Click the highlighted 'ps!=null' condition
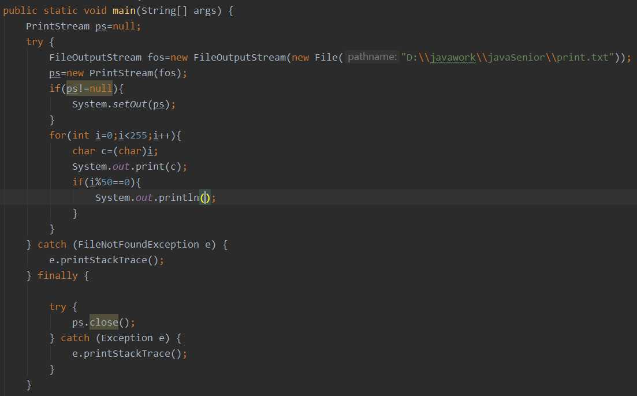 90,88
